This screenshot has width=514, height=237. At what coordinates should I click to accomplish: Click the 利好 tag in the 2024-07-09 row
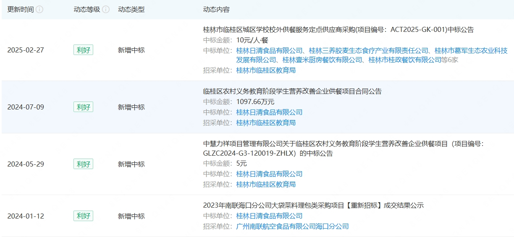click(83, 107)
